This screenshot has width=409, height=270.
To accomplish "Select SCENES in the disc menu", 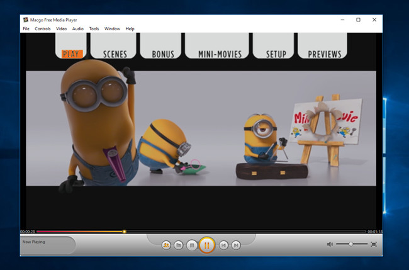I will click(115, 54).
